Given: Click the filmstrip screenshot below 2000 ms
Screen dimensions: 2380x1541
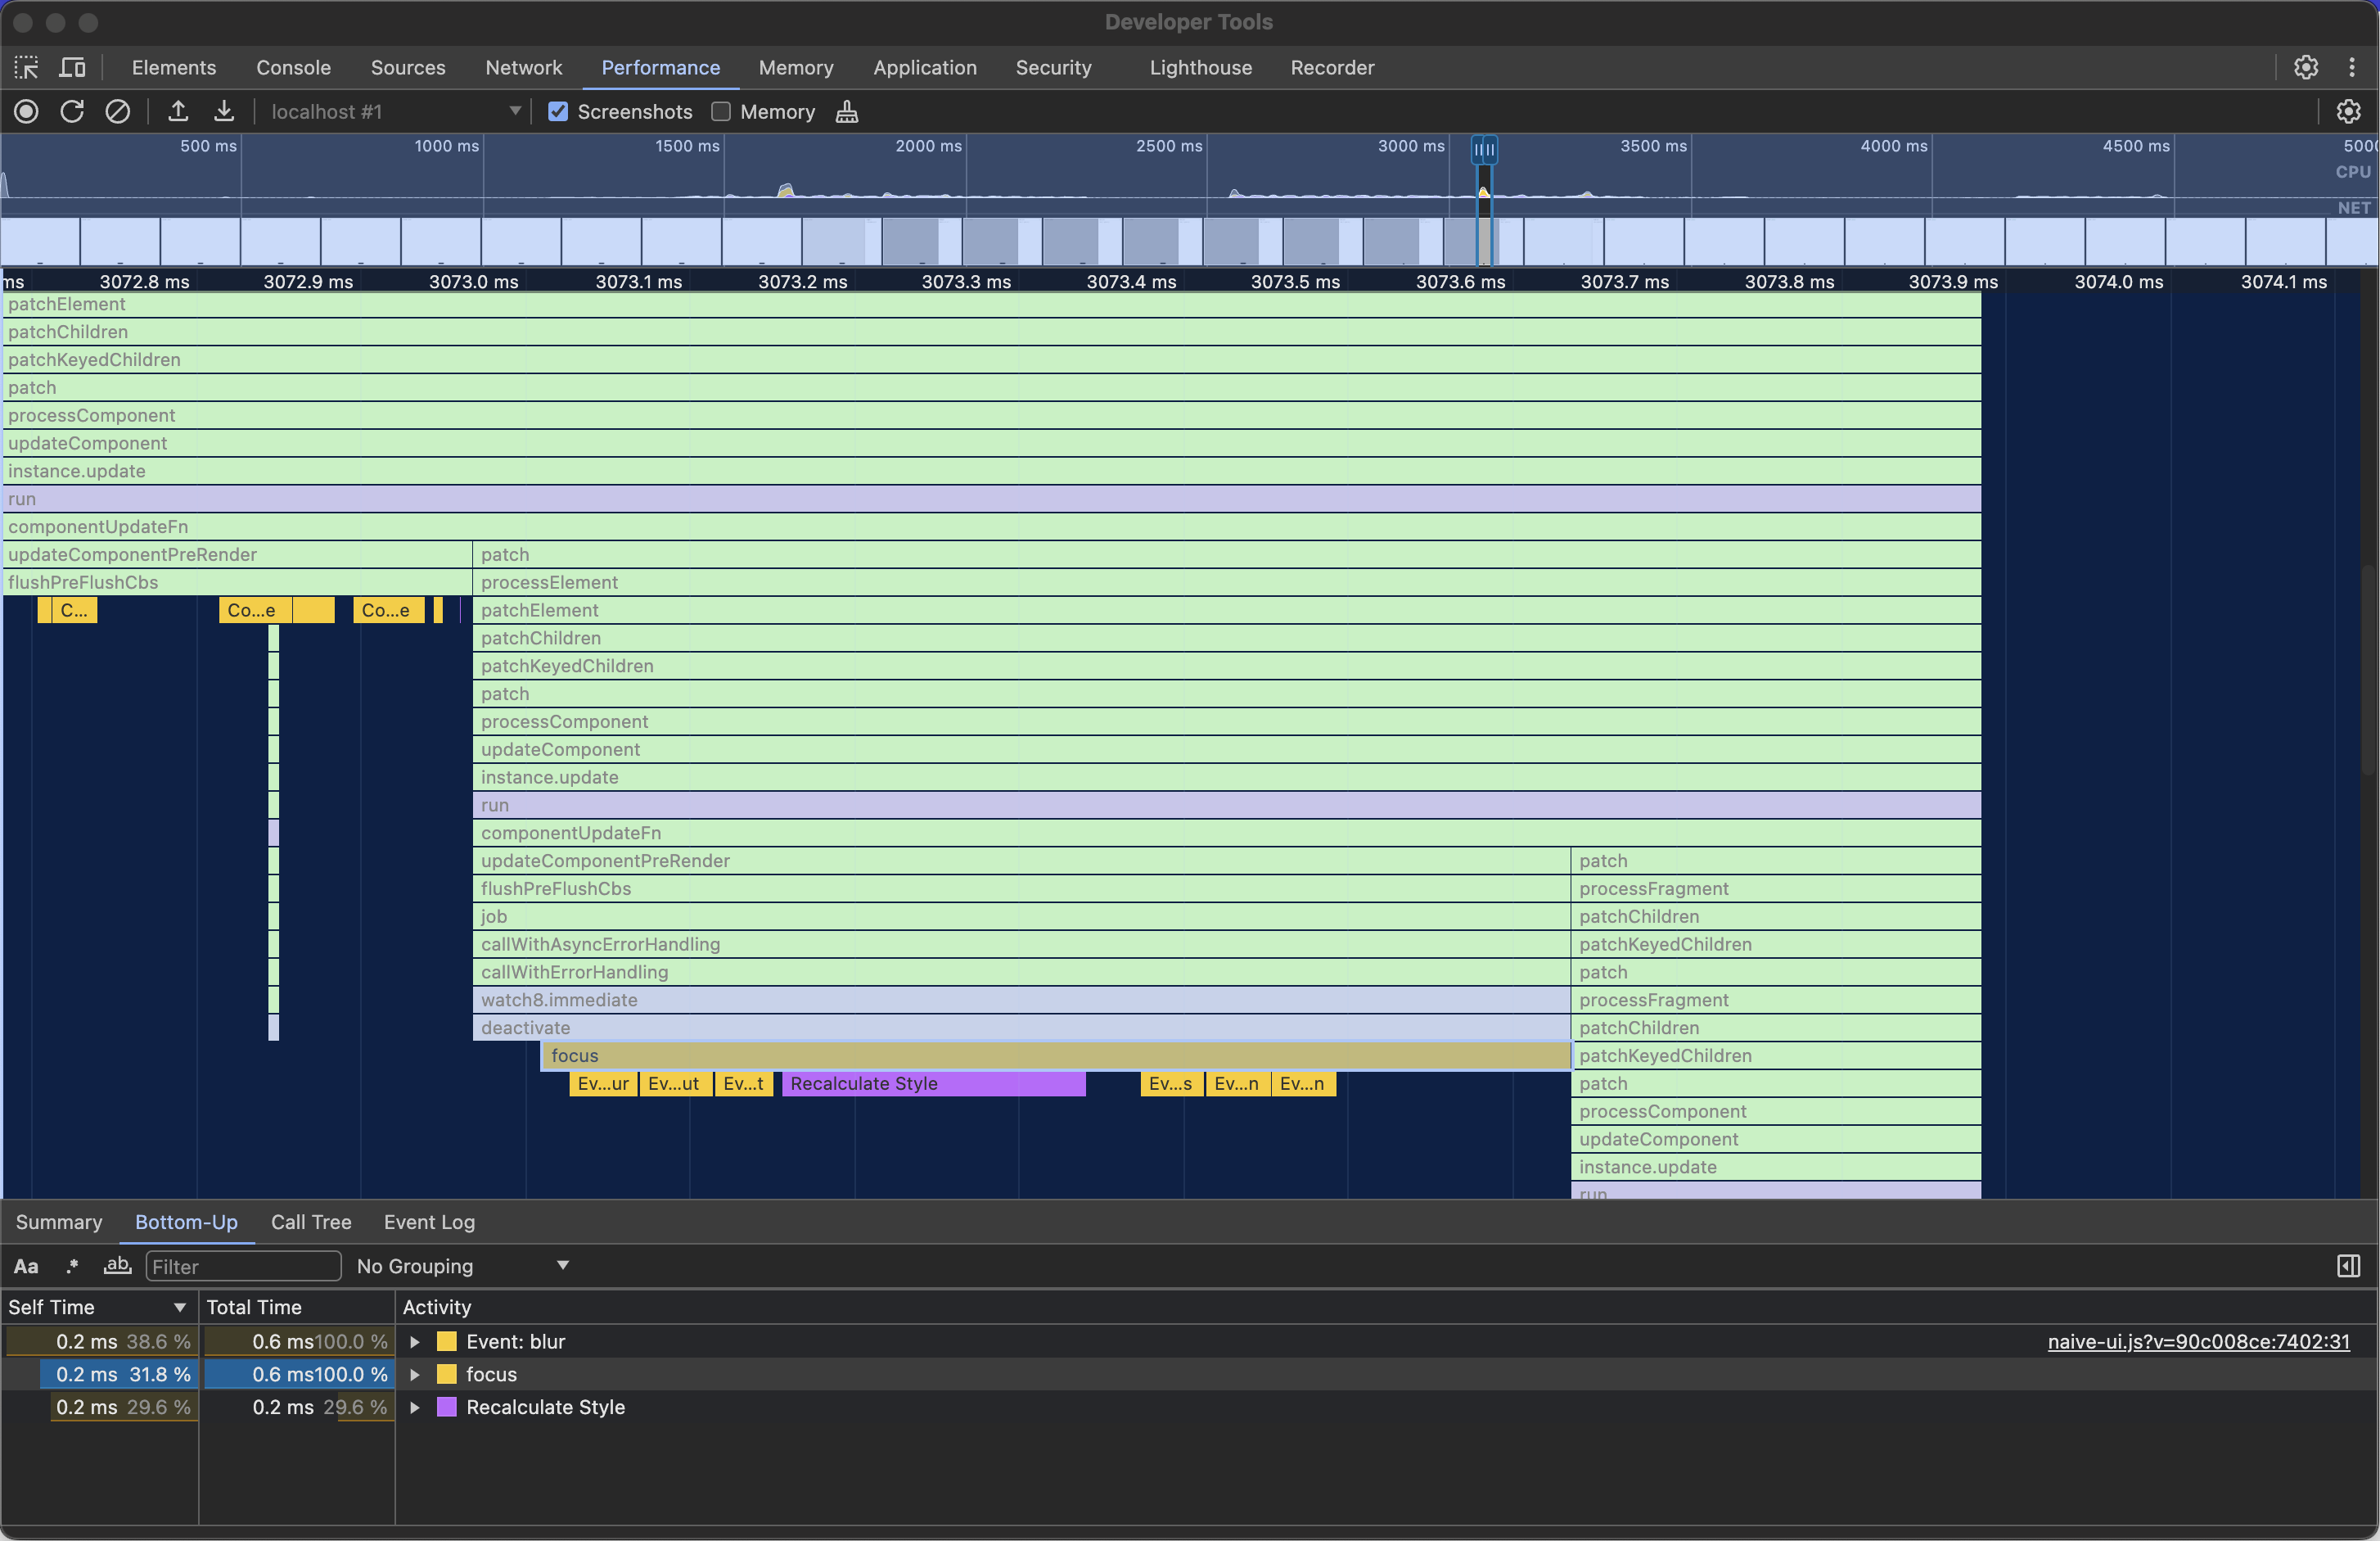Looking at the screenshot, I should (x=922, y=242).
